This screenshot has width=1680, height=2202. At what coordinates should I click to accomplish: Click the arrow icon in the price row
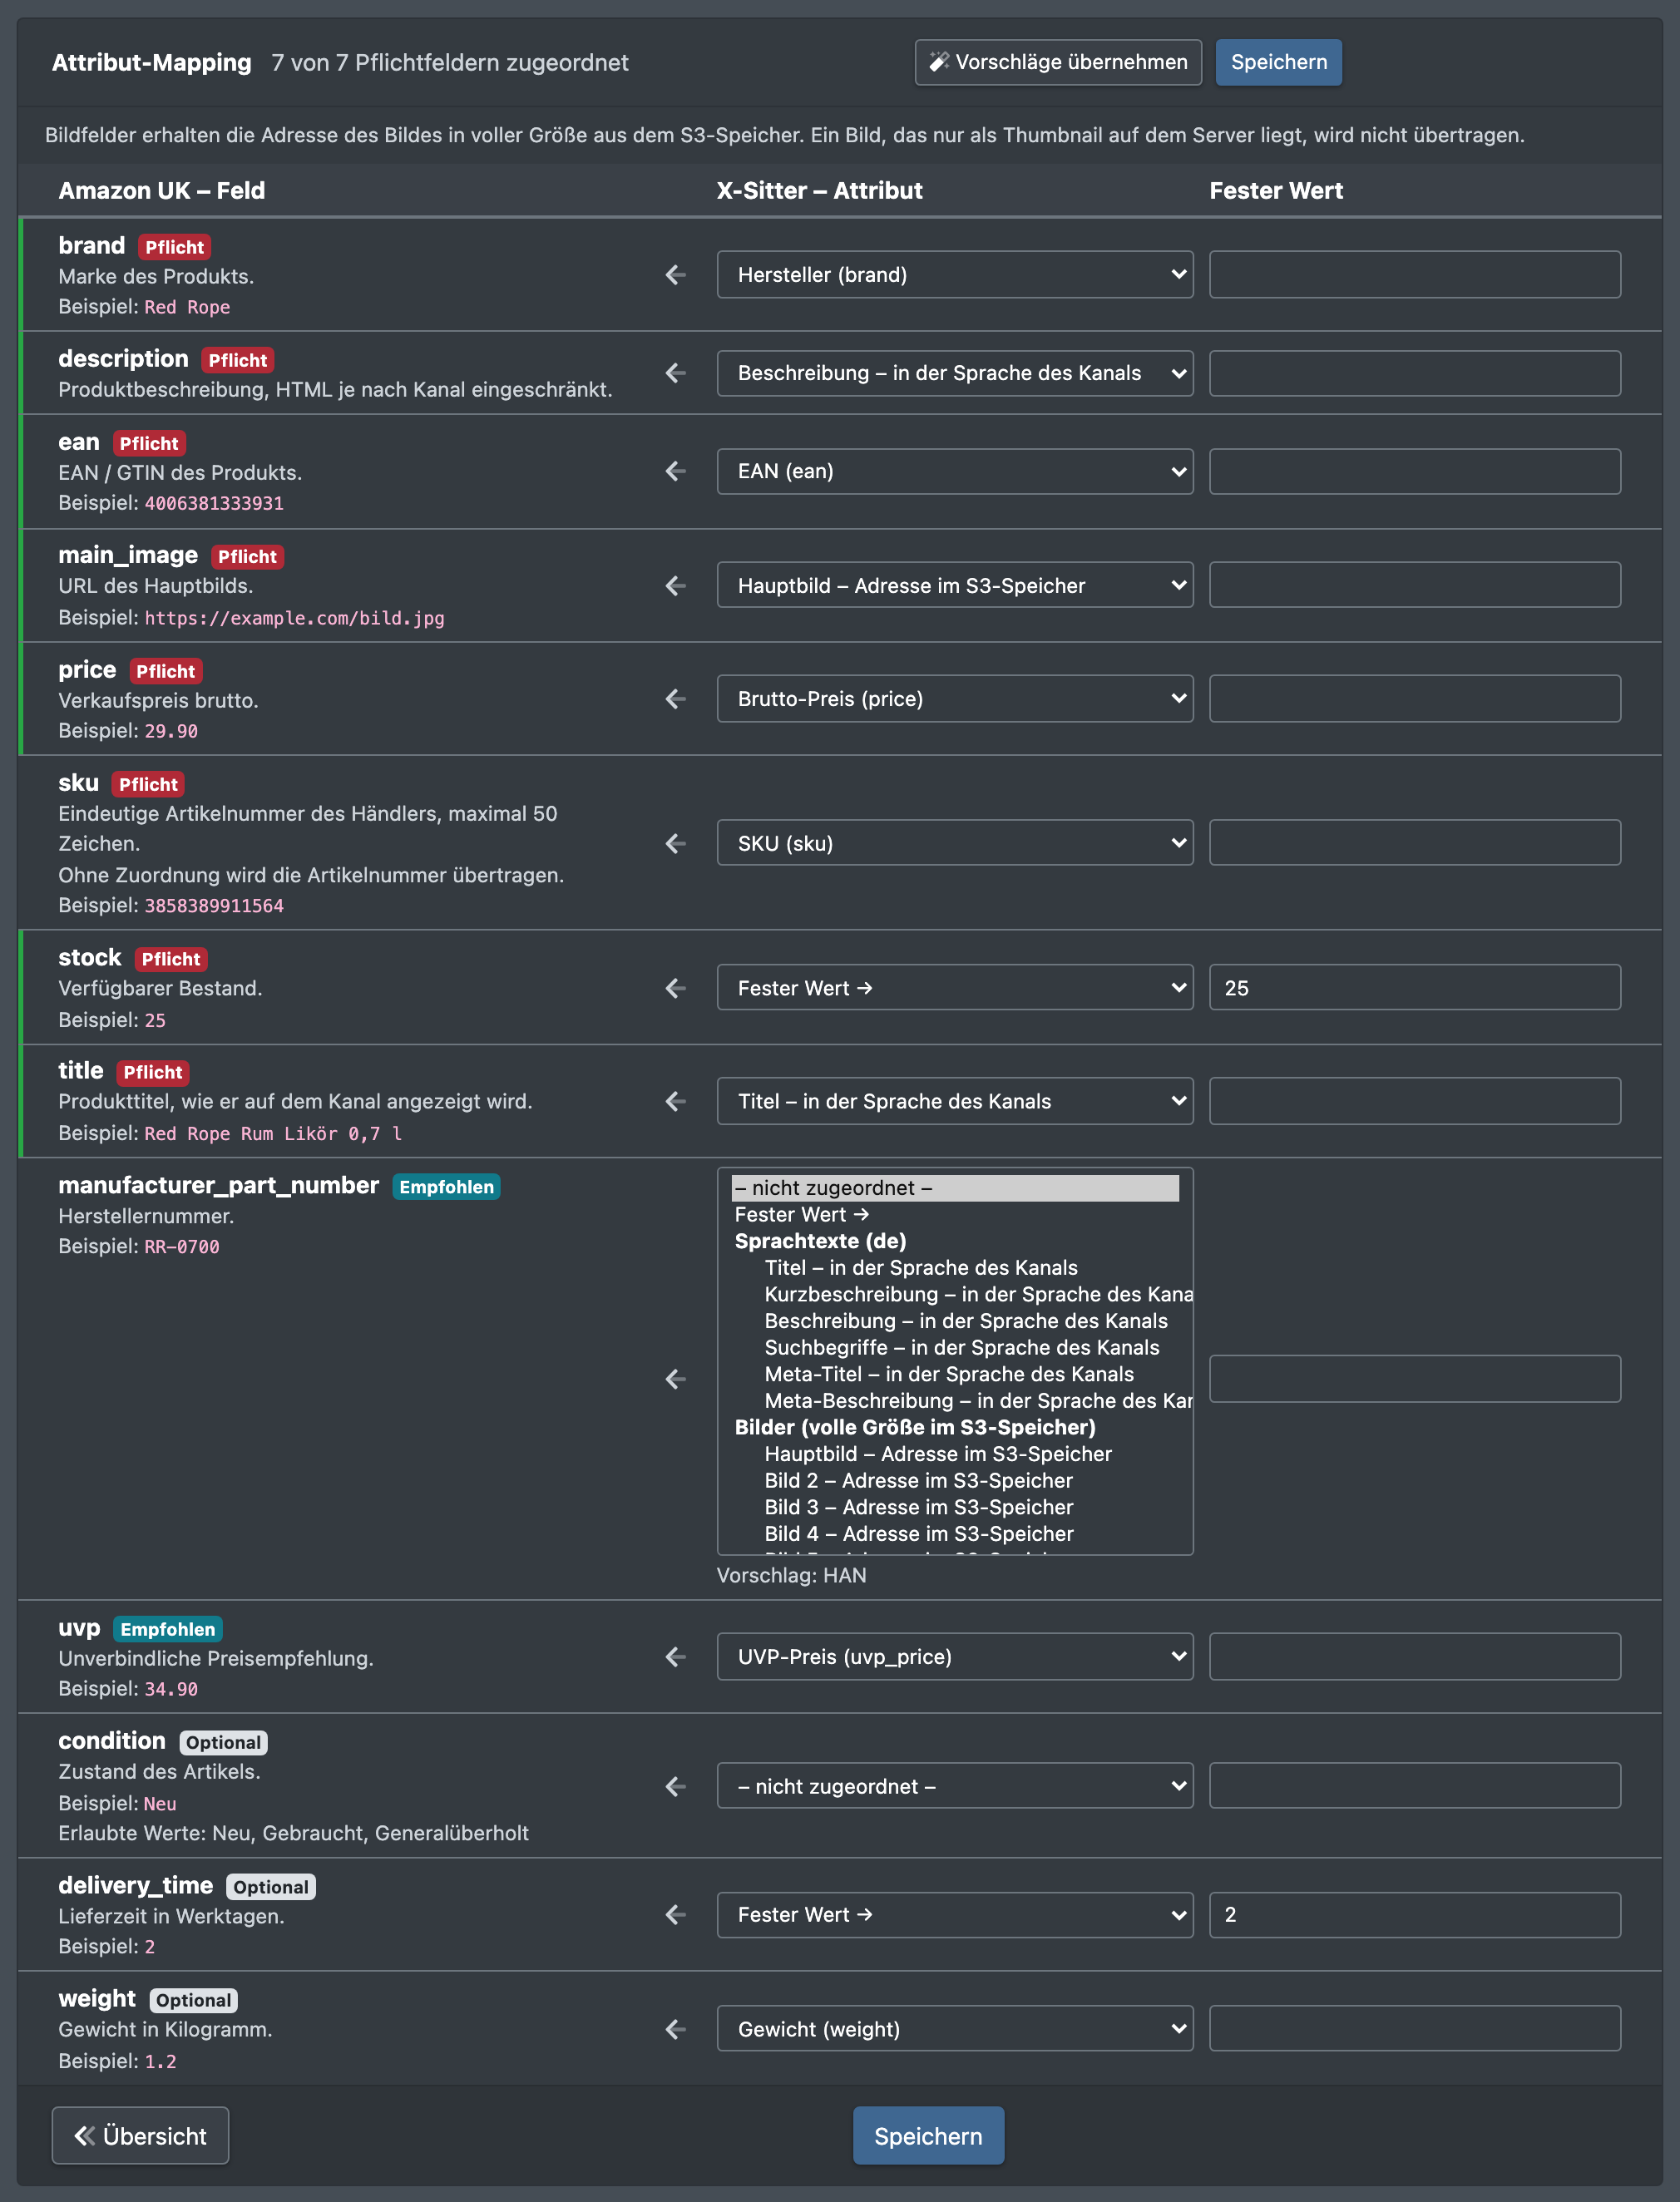676,699
